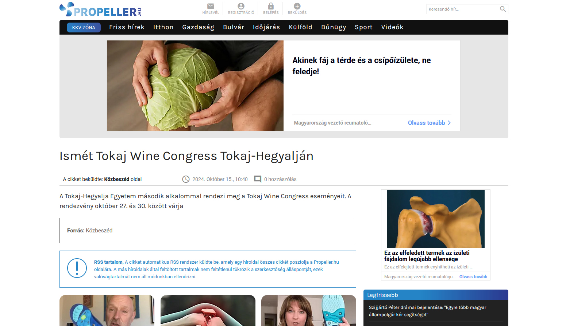The image size is (566, 326).
Task: Click the shoulder joint ad image
Action: pos(436,219)
